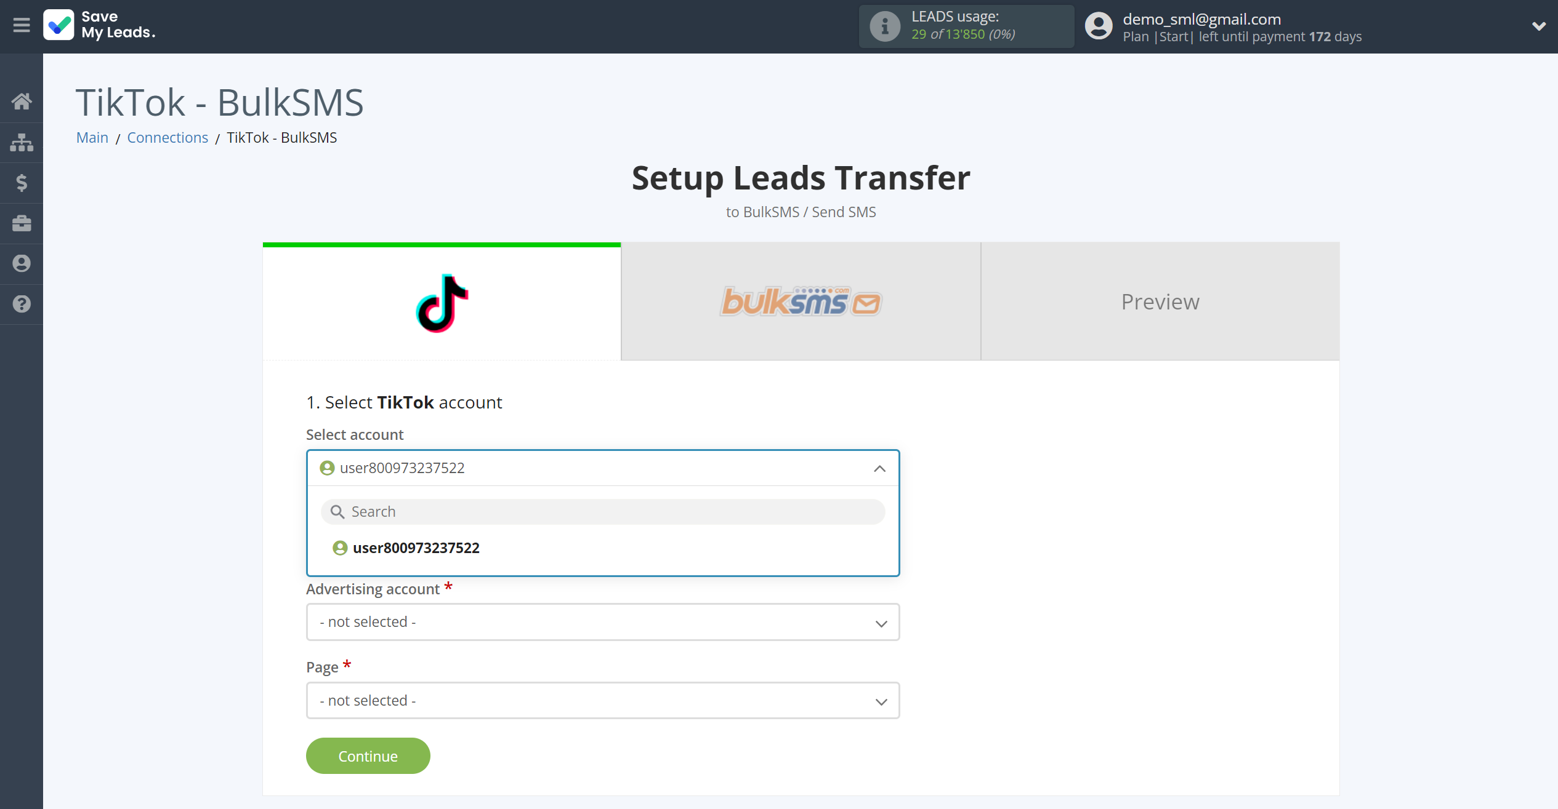The height and width of the screenshot is (809, 1558).
Task: Select user800973237522 from account dropdown
Action: [415, 546]
